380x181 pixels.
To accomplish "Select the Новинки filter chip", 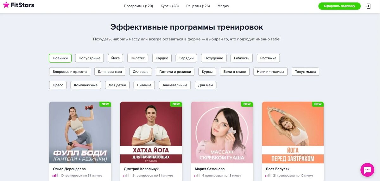I will coord(60,58).
